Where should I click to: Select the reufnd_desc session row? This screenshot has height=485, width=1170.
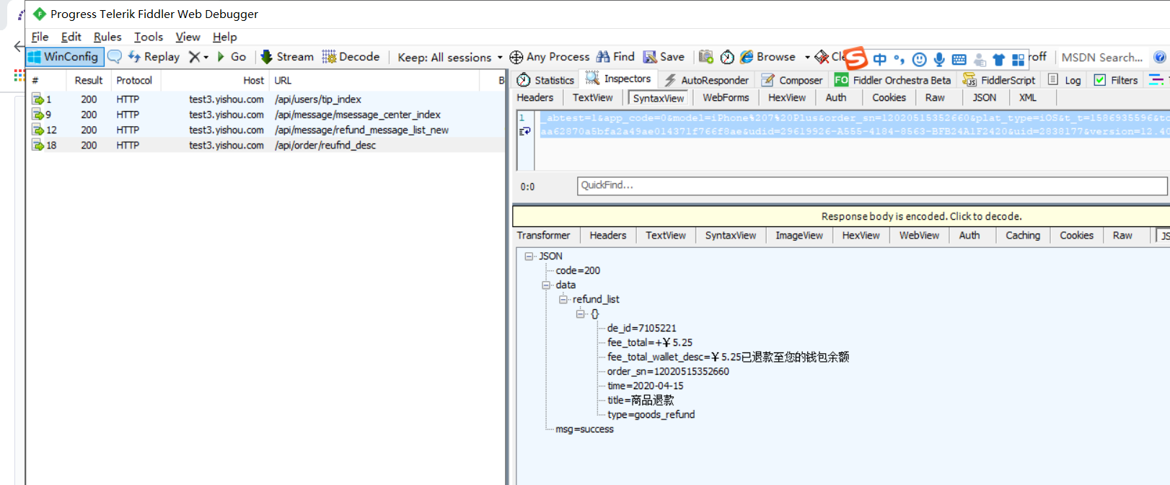pos(265,146)
